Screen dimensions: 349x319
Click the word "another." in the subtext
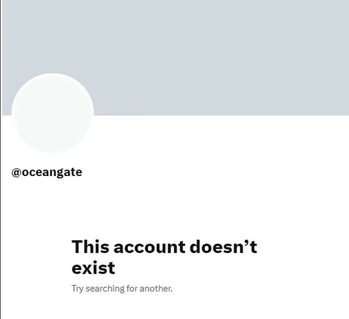click(x=156, y=289)
